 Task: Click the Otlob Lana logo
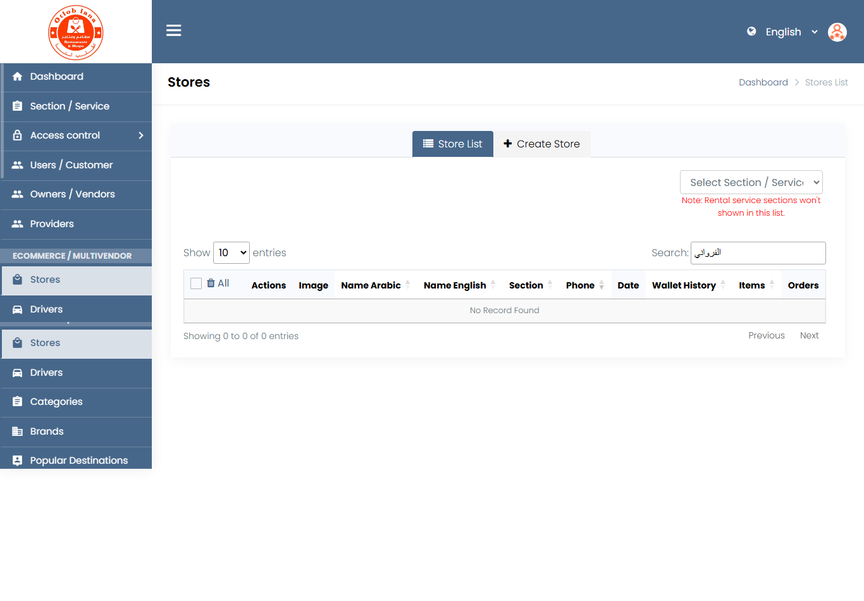pyautogui.click(x=76, y=32)
